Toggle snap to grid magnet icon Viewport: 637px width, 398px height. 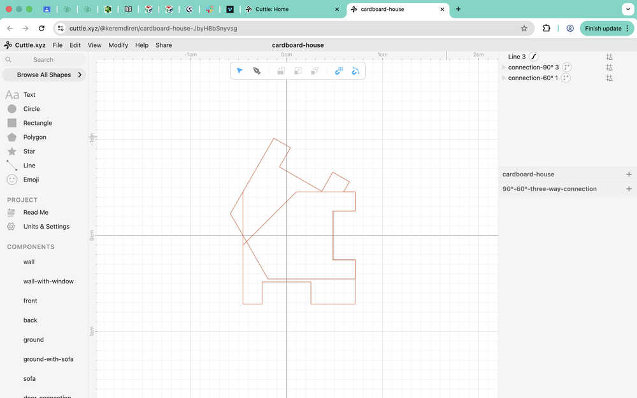pyautogui.click(x=339, y=71)
